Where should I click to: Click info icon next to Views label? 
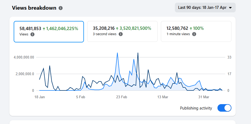click(x=32, y=34)
